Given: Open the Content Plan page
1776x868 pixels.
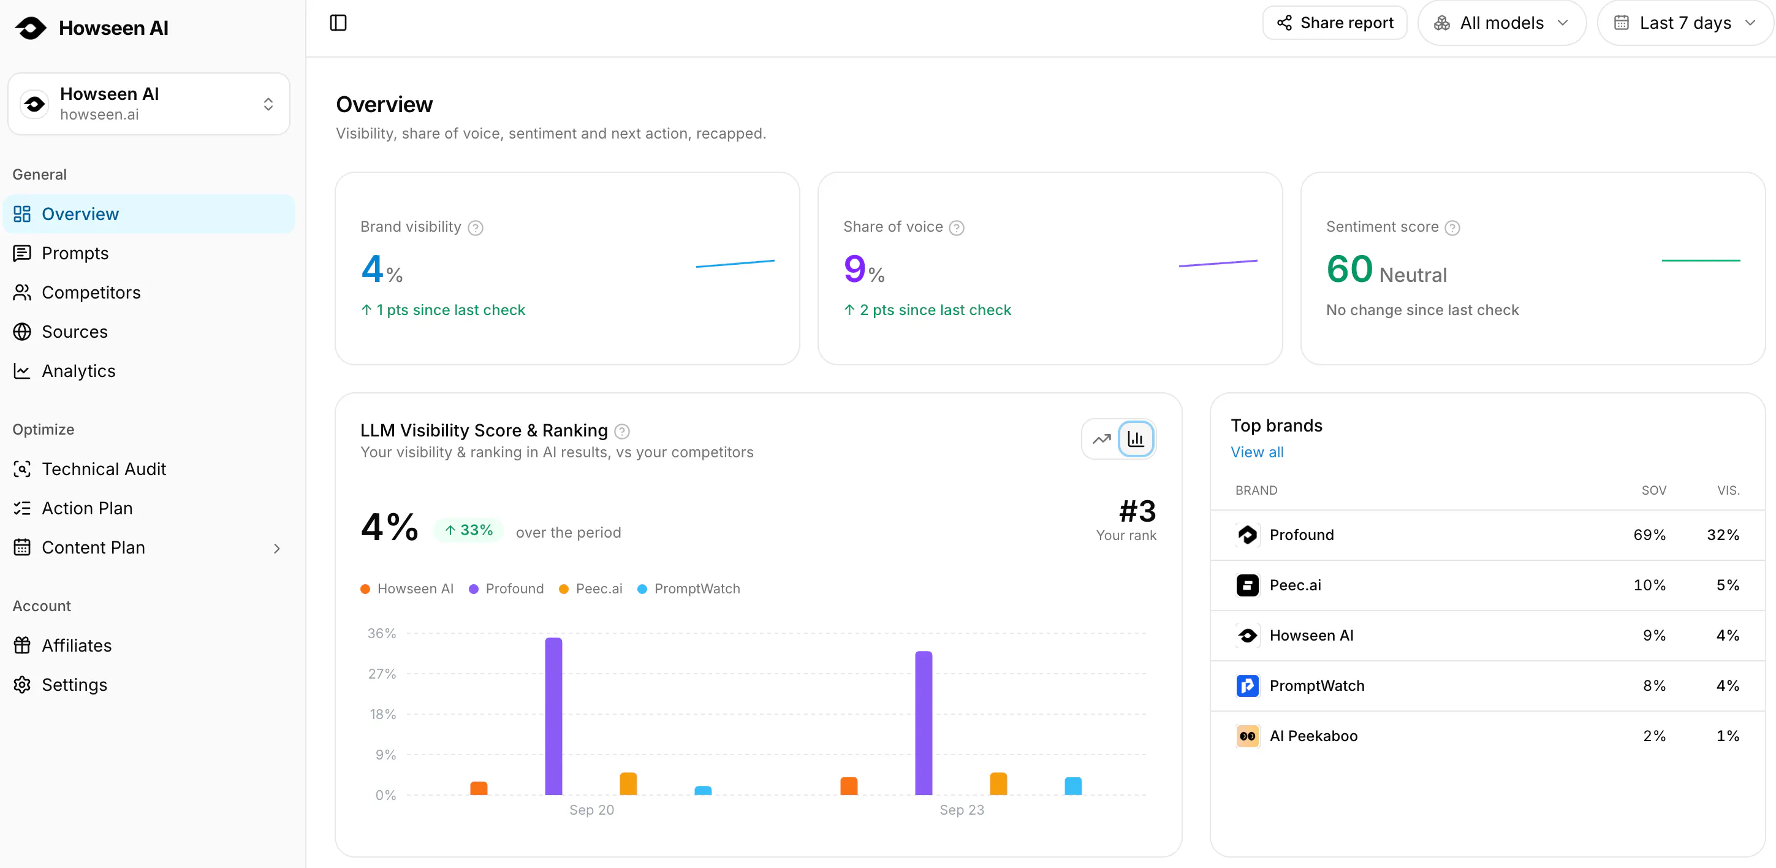Looking at the screenshot, I should [149, 548].
